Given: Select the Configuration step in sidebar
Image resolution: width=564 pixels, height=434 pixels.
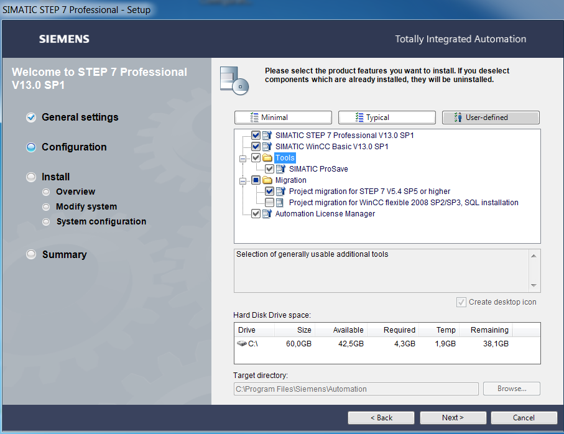Looking at the screenshot, I should point(67,147).
